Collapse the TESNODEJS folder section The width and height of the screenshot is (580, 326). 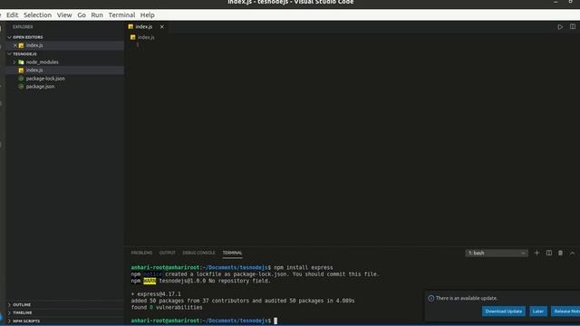click(x=9, y=54)
